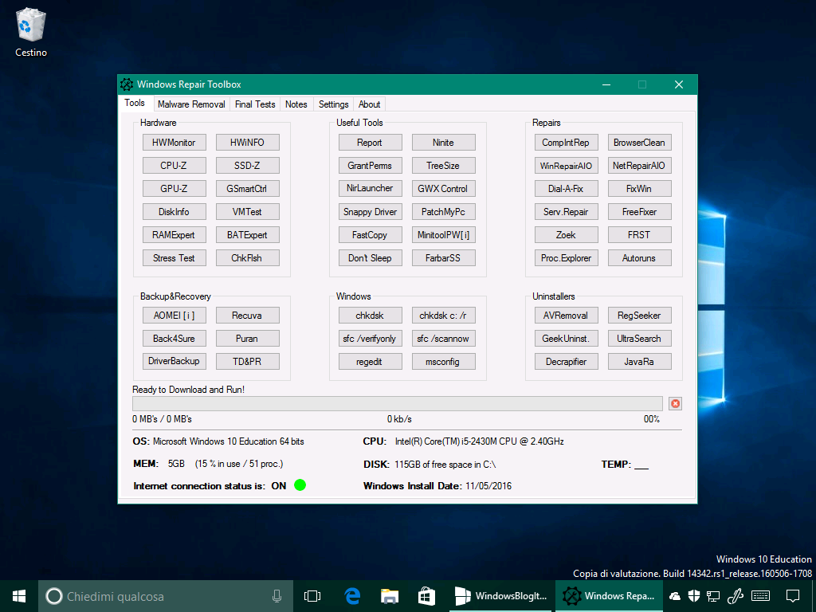
Task: Open GeekUninst.
Action: (567, 338)
